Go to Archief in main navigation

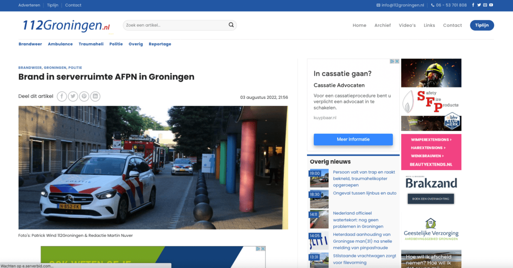point(383,25)
